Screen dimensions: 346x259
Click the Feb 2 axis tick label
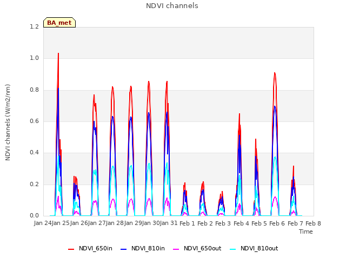(x=205, y=223)
